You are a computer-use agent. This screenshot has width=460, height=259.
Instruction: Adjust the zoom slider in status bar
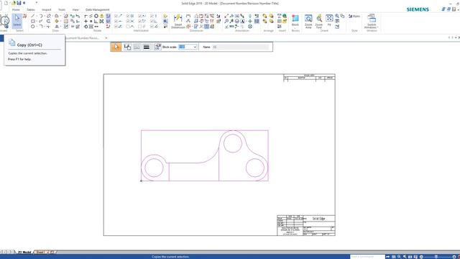point(436,257)
